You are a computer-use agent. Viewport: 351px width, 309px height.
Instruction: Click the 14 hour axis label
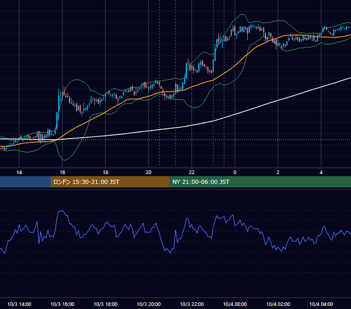coord(19,173)
